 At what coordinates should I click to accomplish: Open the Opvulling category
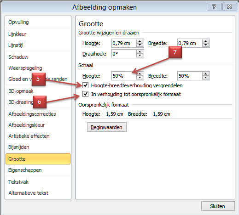[x=18, y=22]
